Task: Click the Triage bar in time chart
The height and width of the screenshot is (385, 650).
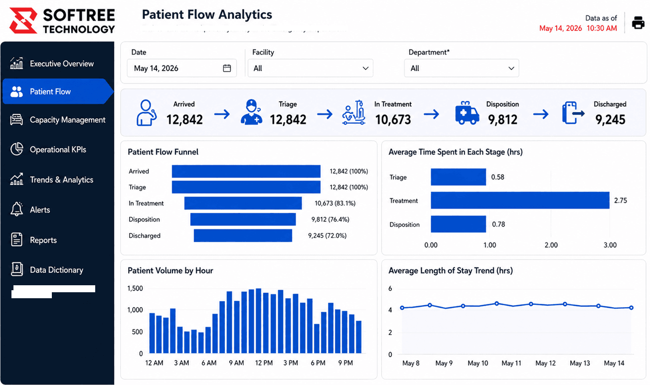Action: tap(459, 177)
